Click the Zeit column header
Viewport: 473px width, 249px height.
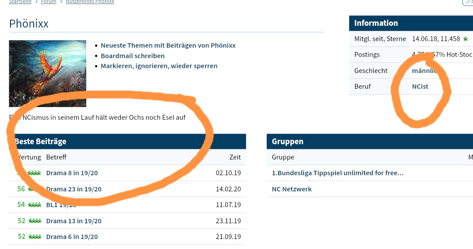tap(235, 157)
